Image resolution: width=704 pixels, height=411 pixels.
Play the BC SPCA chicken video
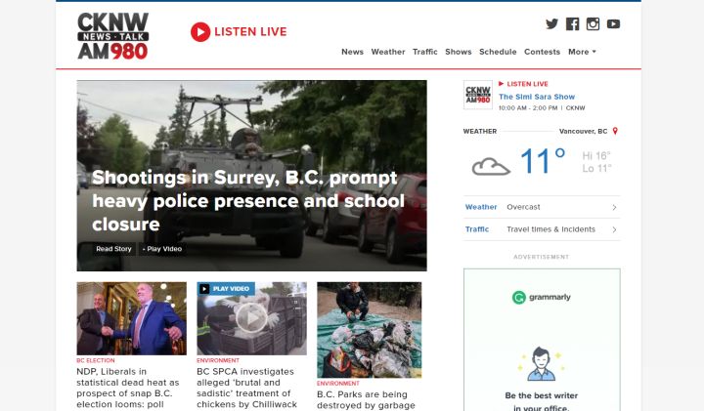pos(251,318)
